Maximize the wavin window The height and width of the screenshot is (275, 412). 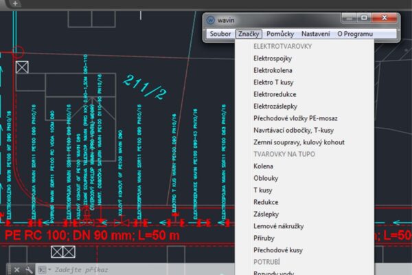click(364, 18)
